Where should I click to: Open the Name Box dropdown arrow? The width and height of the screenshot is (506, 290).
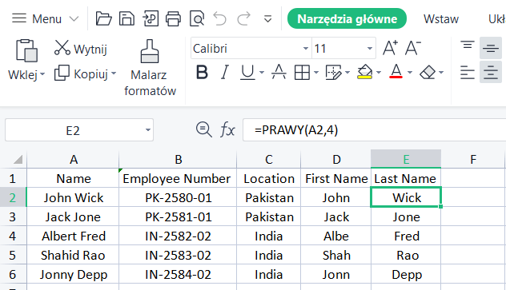point(148,130)
